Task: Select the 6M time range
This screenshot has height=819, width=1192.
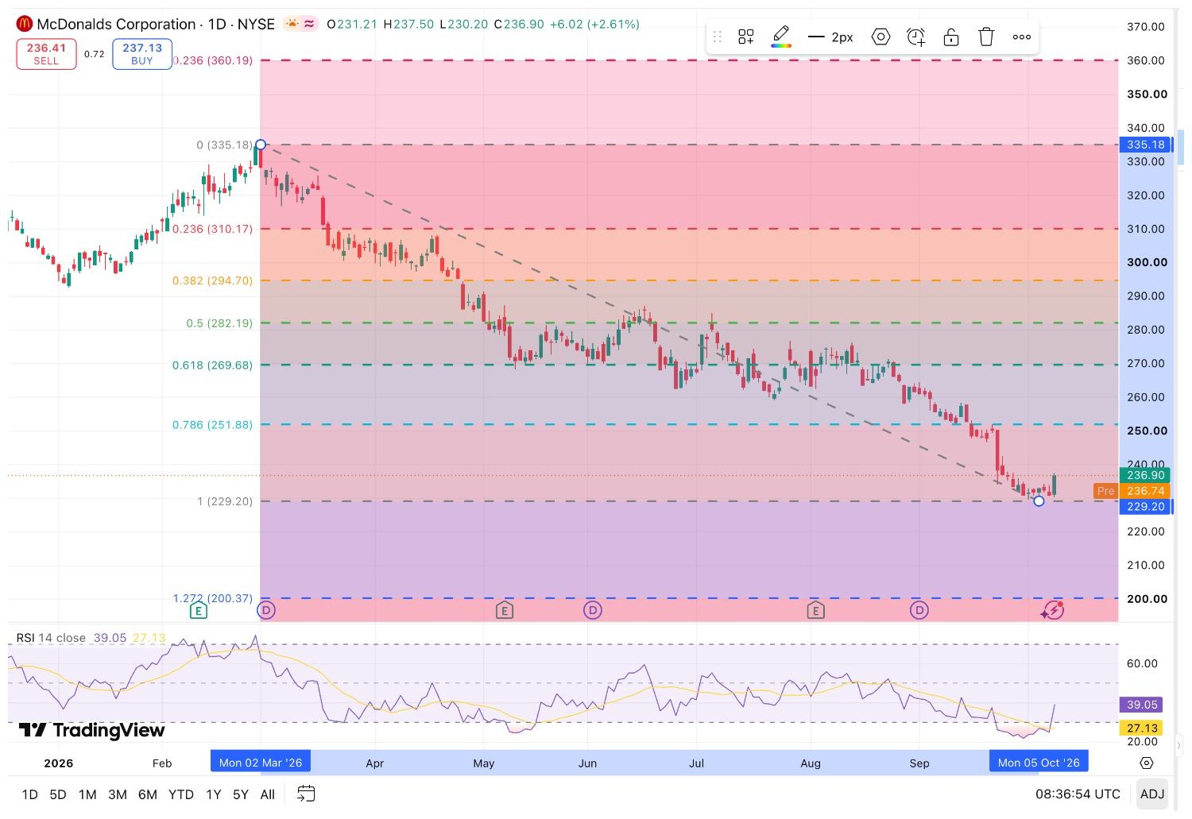Action: pyautogui.click(x=148, y=794)
